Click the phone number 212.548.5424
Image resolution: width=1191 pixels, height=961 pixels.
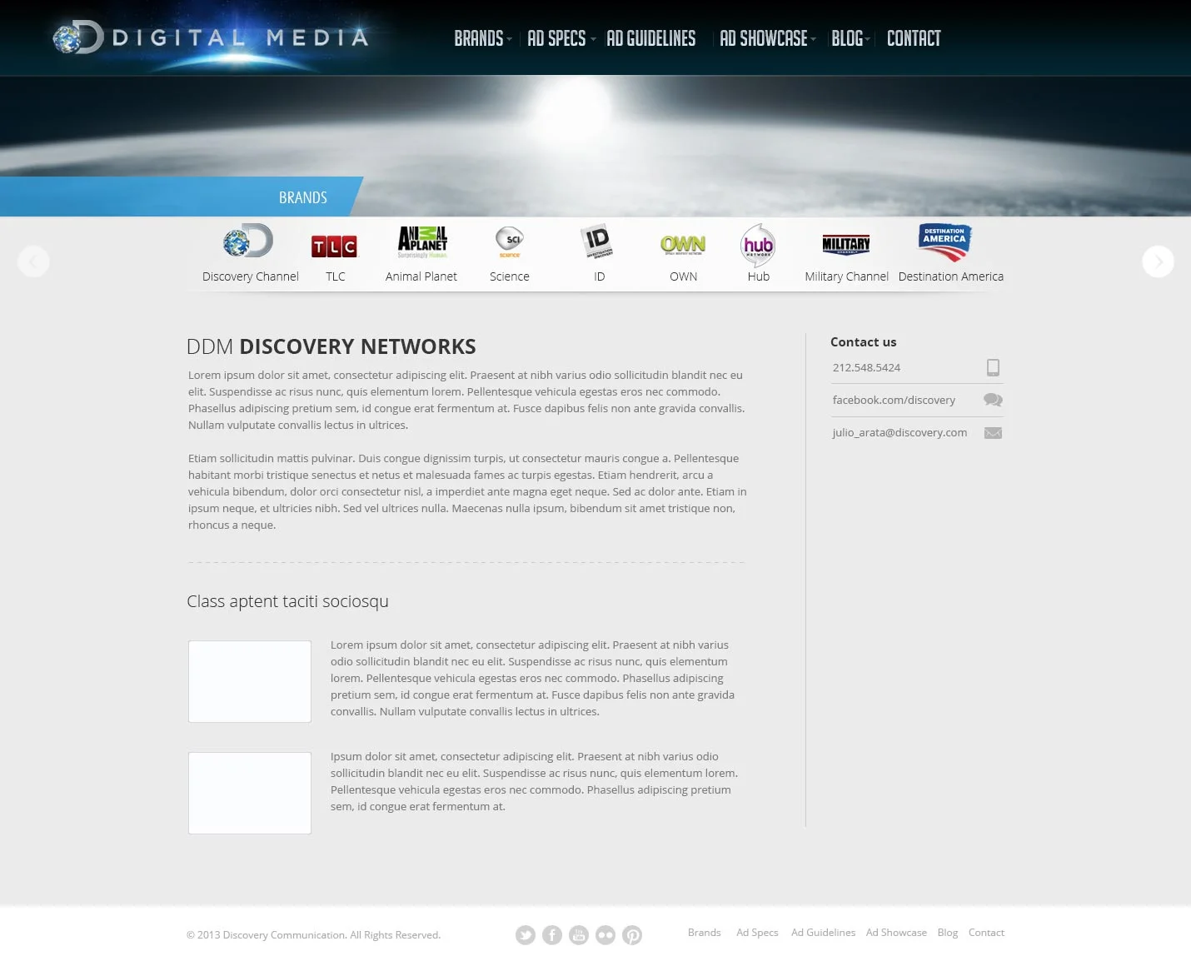pos(866,367)
